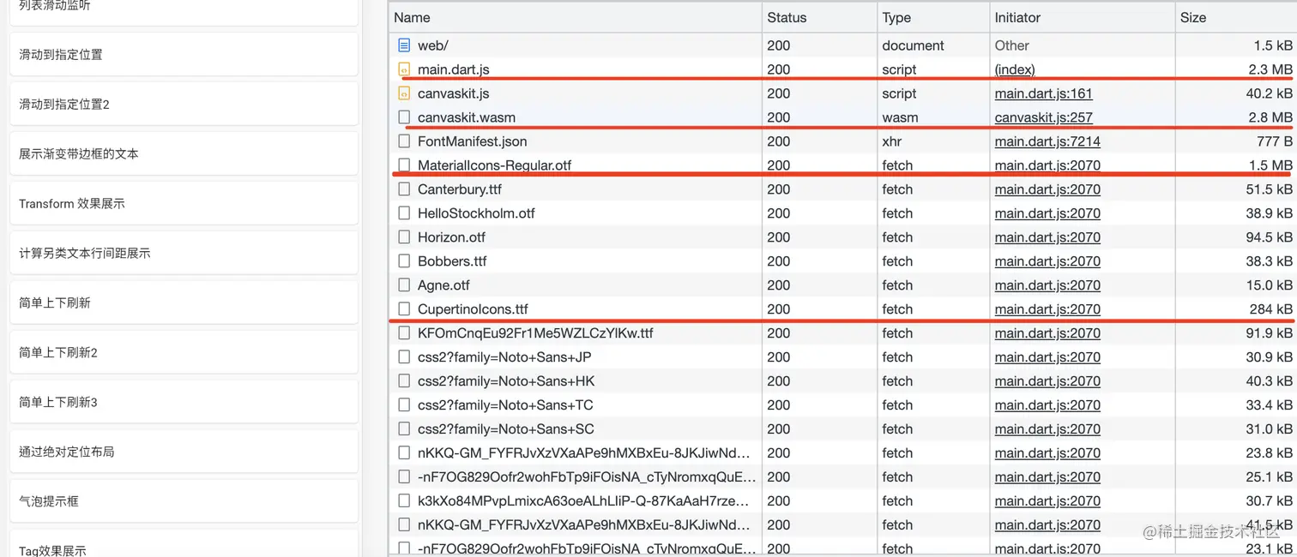Viewport: 1297px width, 557px height.
Task: Select the css2?family=Noto+Sans+HK request name
Action: tap(506, 381)
